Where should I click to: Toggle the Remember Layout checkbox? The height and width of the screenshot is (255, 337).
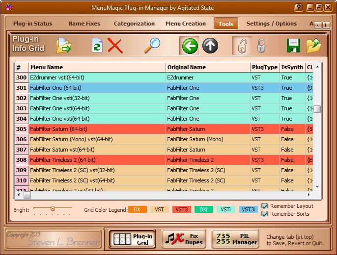click(x=265, y=206)
